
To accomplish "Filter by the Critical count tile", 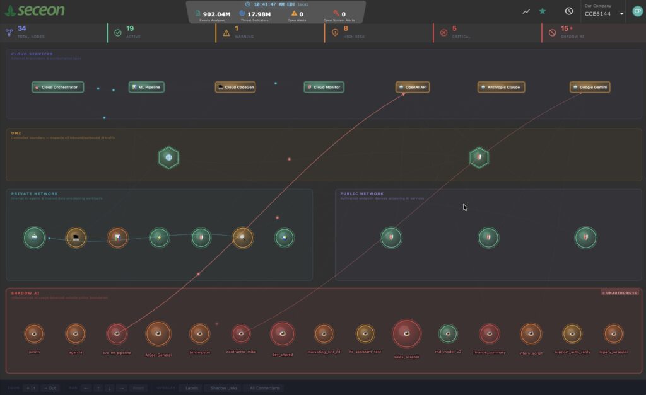I will point(486,32).
